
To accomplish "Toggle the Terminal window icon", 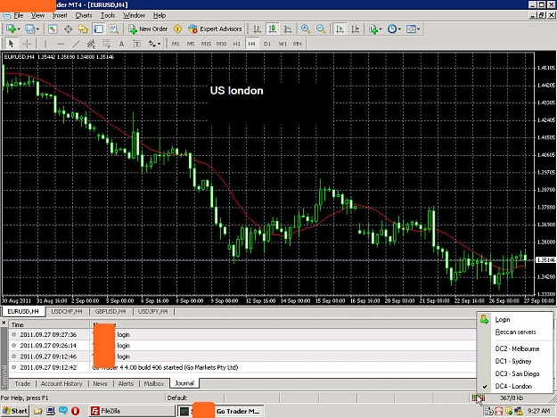I will 98,29.
